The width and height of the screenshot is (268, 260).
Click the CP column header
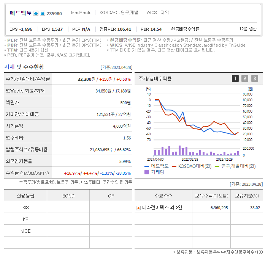[111, 196]
